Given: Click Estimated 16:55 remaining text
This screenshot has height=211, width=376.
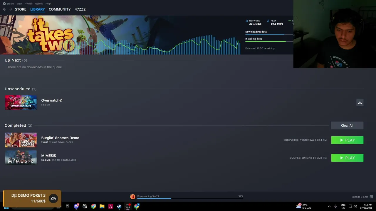Looking at the screenshot, I should tap(260, 48).
